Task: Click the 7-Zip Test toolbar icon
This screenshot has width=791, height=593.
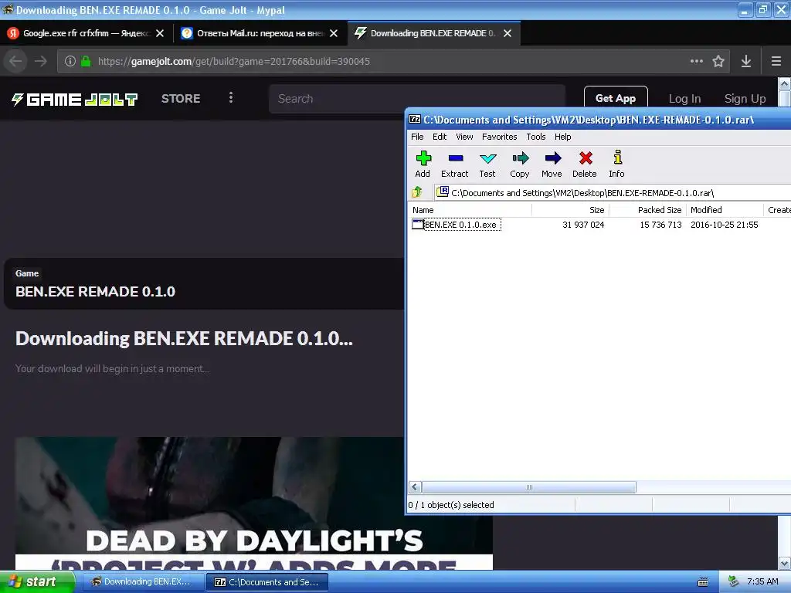Action: [487, 158]
